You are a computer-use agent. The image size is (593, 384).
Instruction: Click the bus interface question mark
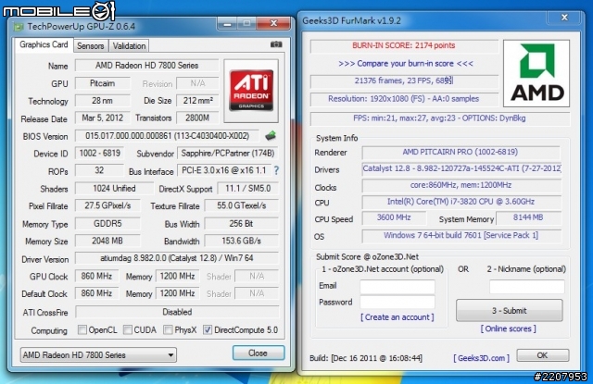click(276, 170)
